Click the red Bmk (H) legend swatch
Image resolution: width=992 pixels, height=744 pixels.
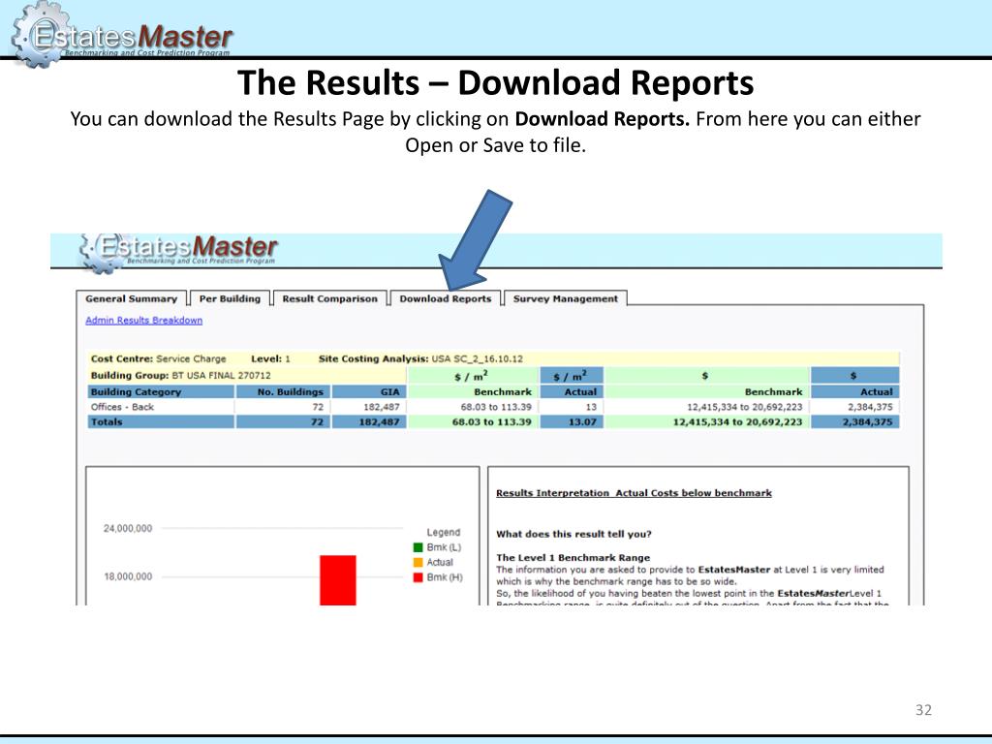coord(418,577)
